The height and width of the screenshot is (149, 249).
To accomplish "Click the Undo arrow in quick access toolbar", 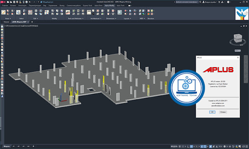I will pos(30,2).
